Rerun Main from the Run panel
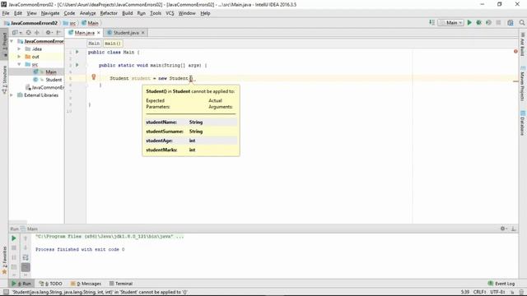 coord(14,238)
